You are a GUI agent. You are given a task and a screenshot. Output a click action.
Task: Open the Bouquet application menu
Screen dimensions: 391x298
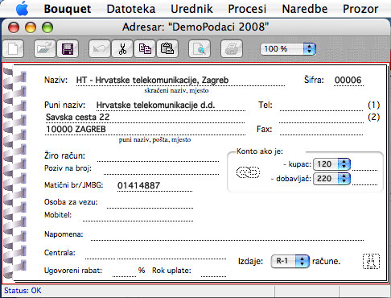coord(68,9)
